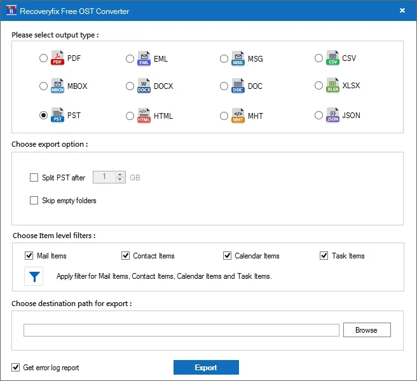The width and height of the screenshot is (417, 381).
Task: Click the MSG file format icon
Action: (x=238, y=58)
